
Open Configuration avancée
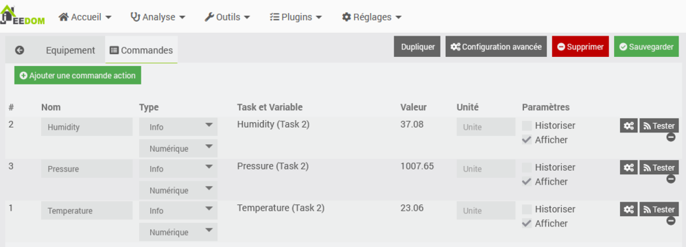[x=496, y=47]
